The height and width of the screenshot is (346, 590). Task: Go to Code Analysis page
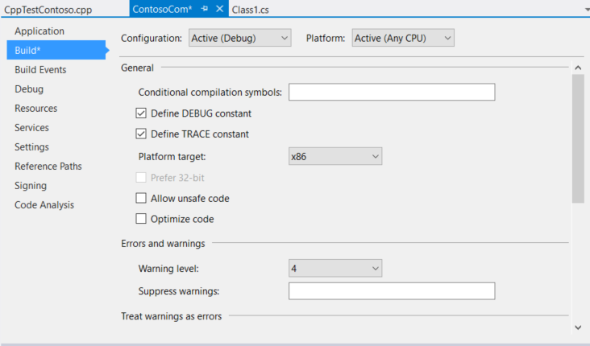[x=44, y=205]
